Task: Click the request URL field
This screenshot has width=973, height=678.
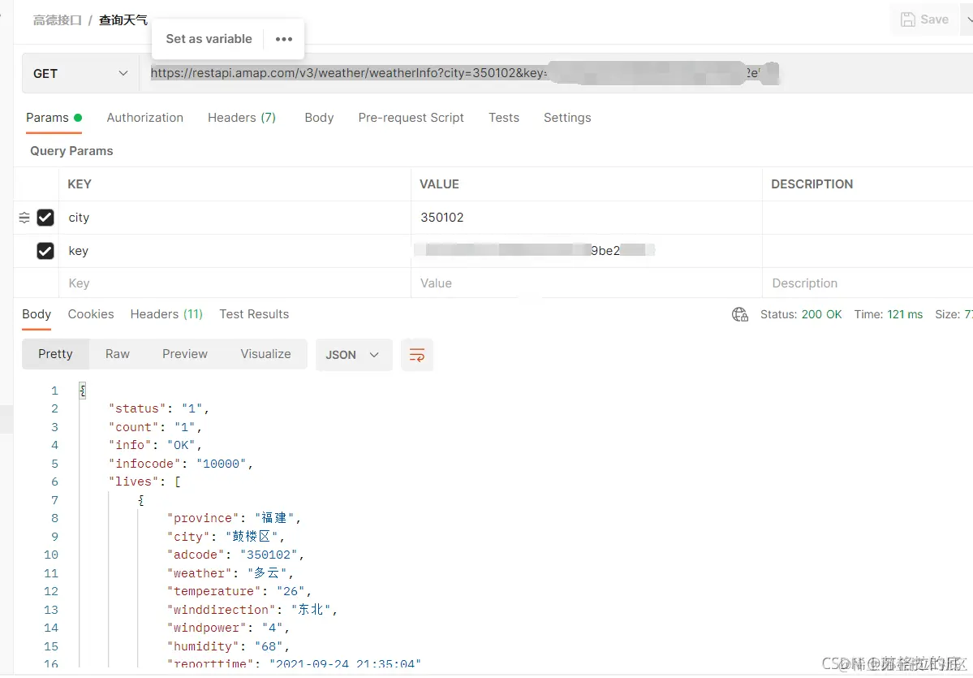Action: point(555,73)
